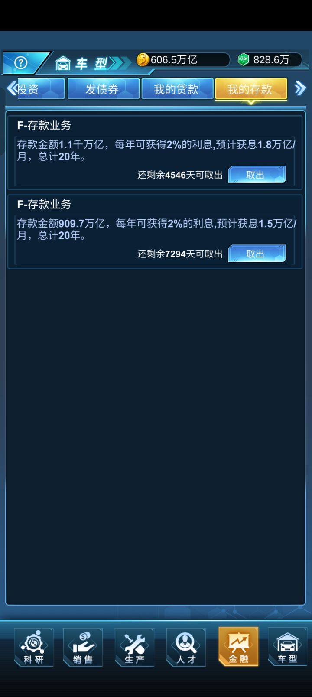
Task: Open the 销售 sales section
Action: [83, 647]
